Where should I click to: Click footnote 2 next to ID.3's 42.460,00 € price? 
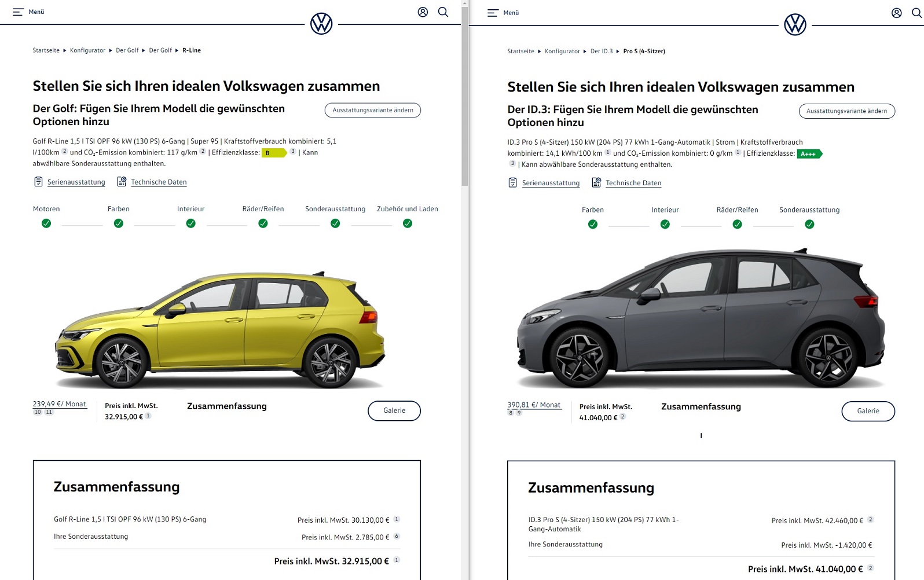coord(870,520)
